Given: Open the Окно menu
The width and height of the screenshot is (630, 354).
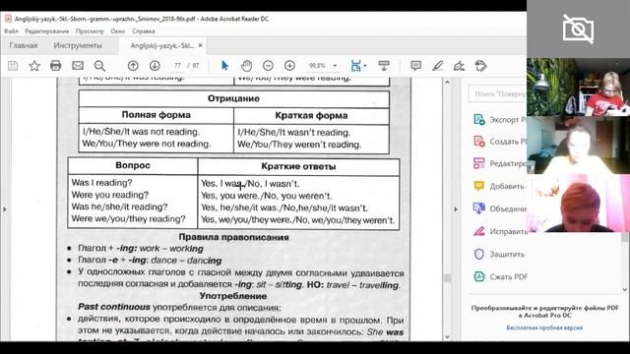Looking at the screenshot, I should pyautogui.click(x=118, y=30).
